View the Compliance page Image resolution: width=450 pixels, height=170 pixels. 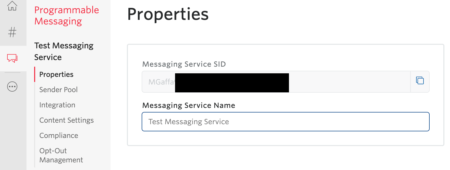click(59, 135)
